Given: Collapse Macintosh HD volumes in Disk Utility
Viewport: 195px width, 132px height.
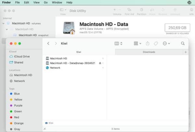Looking at the screenshot, I should tap(4, 23).
